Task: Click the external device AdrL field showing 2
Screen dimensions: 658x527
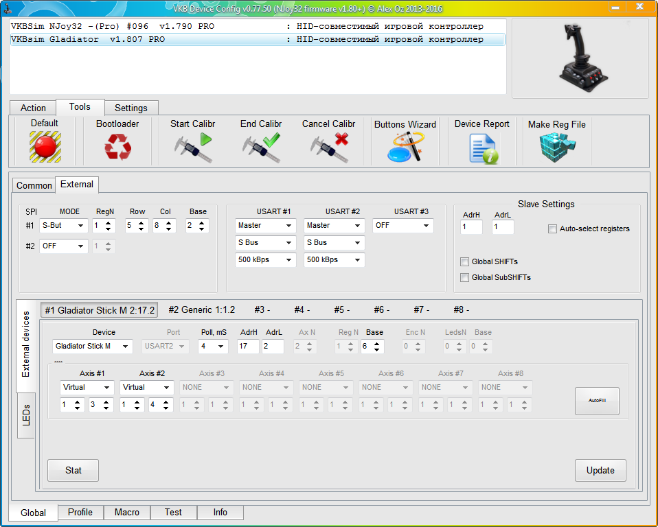Action: tap(273, 347)
